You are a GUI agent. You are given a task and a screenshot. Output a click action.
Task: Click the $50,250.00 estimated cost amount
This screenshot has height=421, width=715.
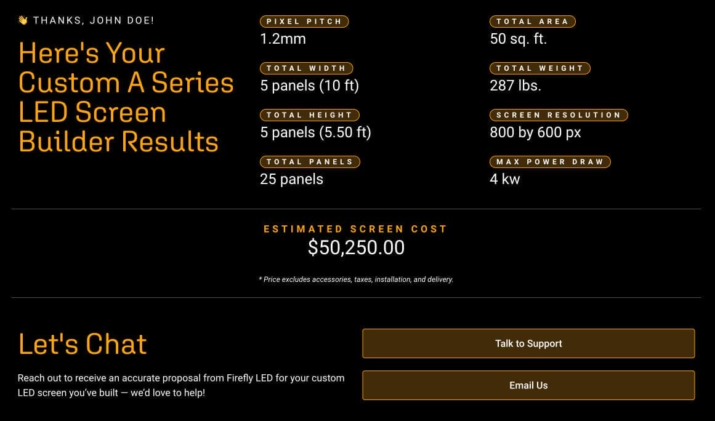pos(356,247)
